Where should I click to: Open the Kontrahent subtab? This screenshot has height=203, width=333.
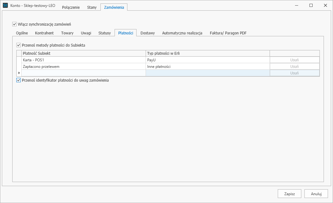44,33
